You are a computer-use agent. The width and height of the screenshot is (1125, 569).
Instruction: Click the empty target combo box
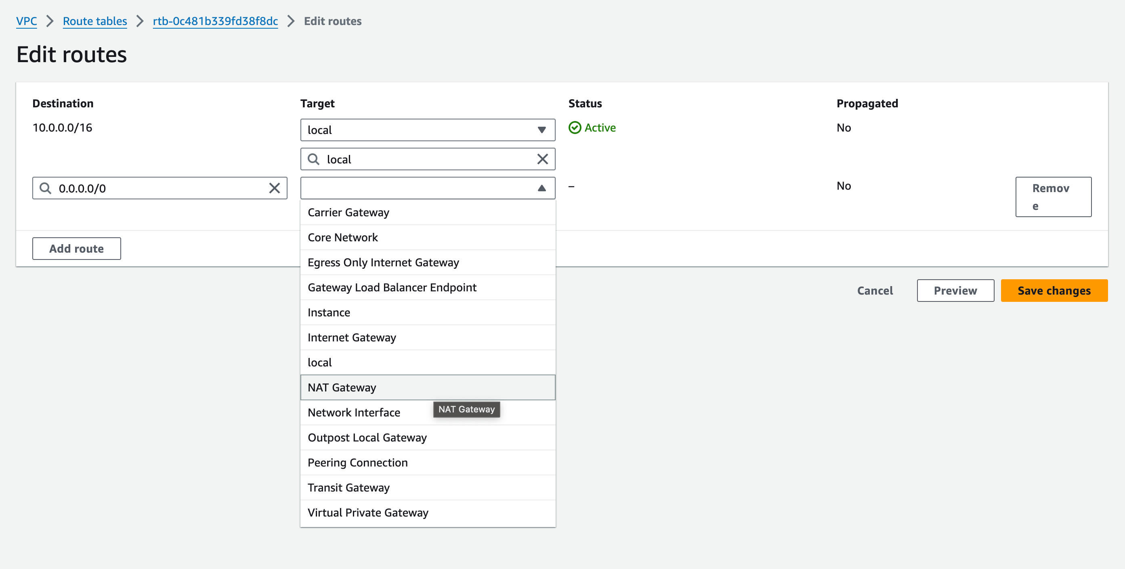point(428,188)
